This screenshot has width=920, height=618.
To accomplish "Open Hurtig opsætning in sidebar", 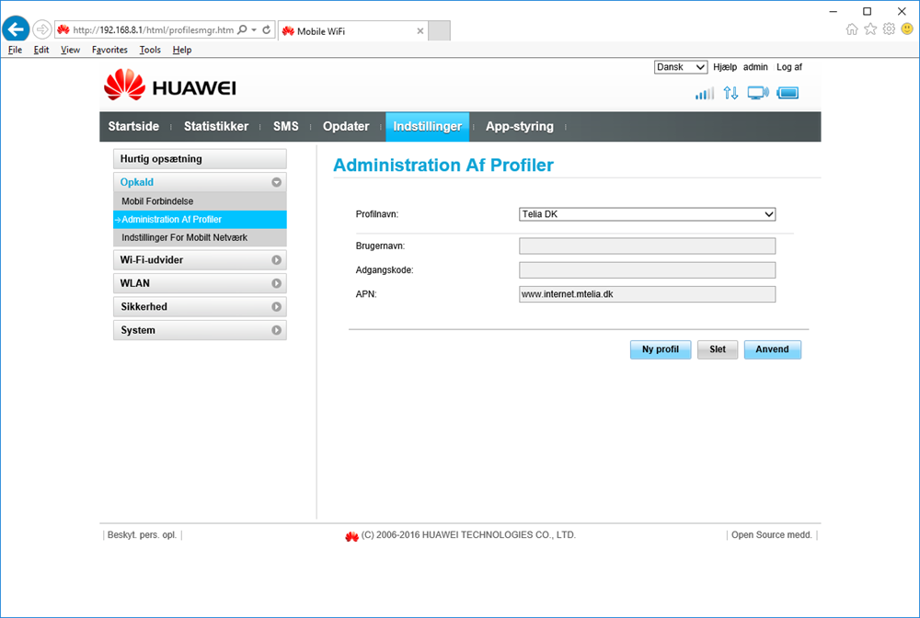I will [x=200, y=159].
